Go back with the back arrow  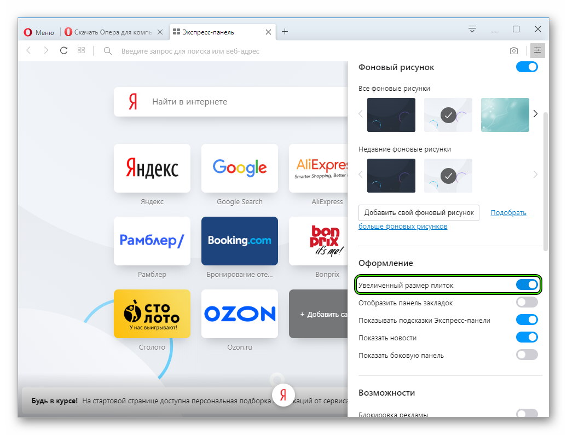[28, 51]
